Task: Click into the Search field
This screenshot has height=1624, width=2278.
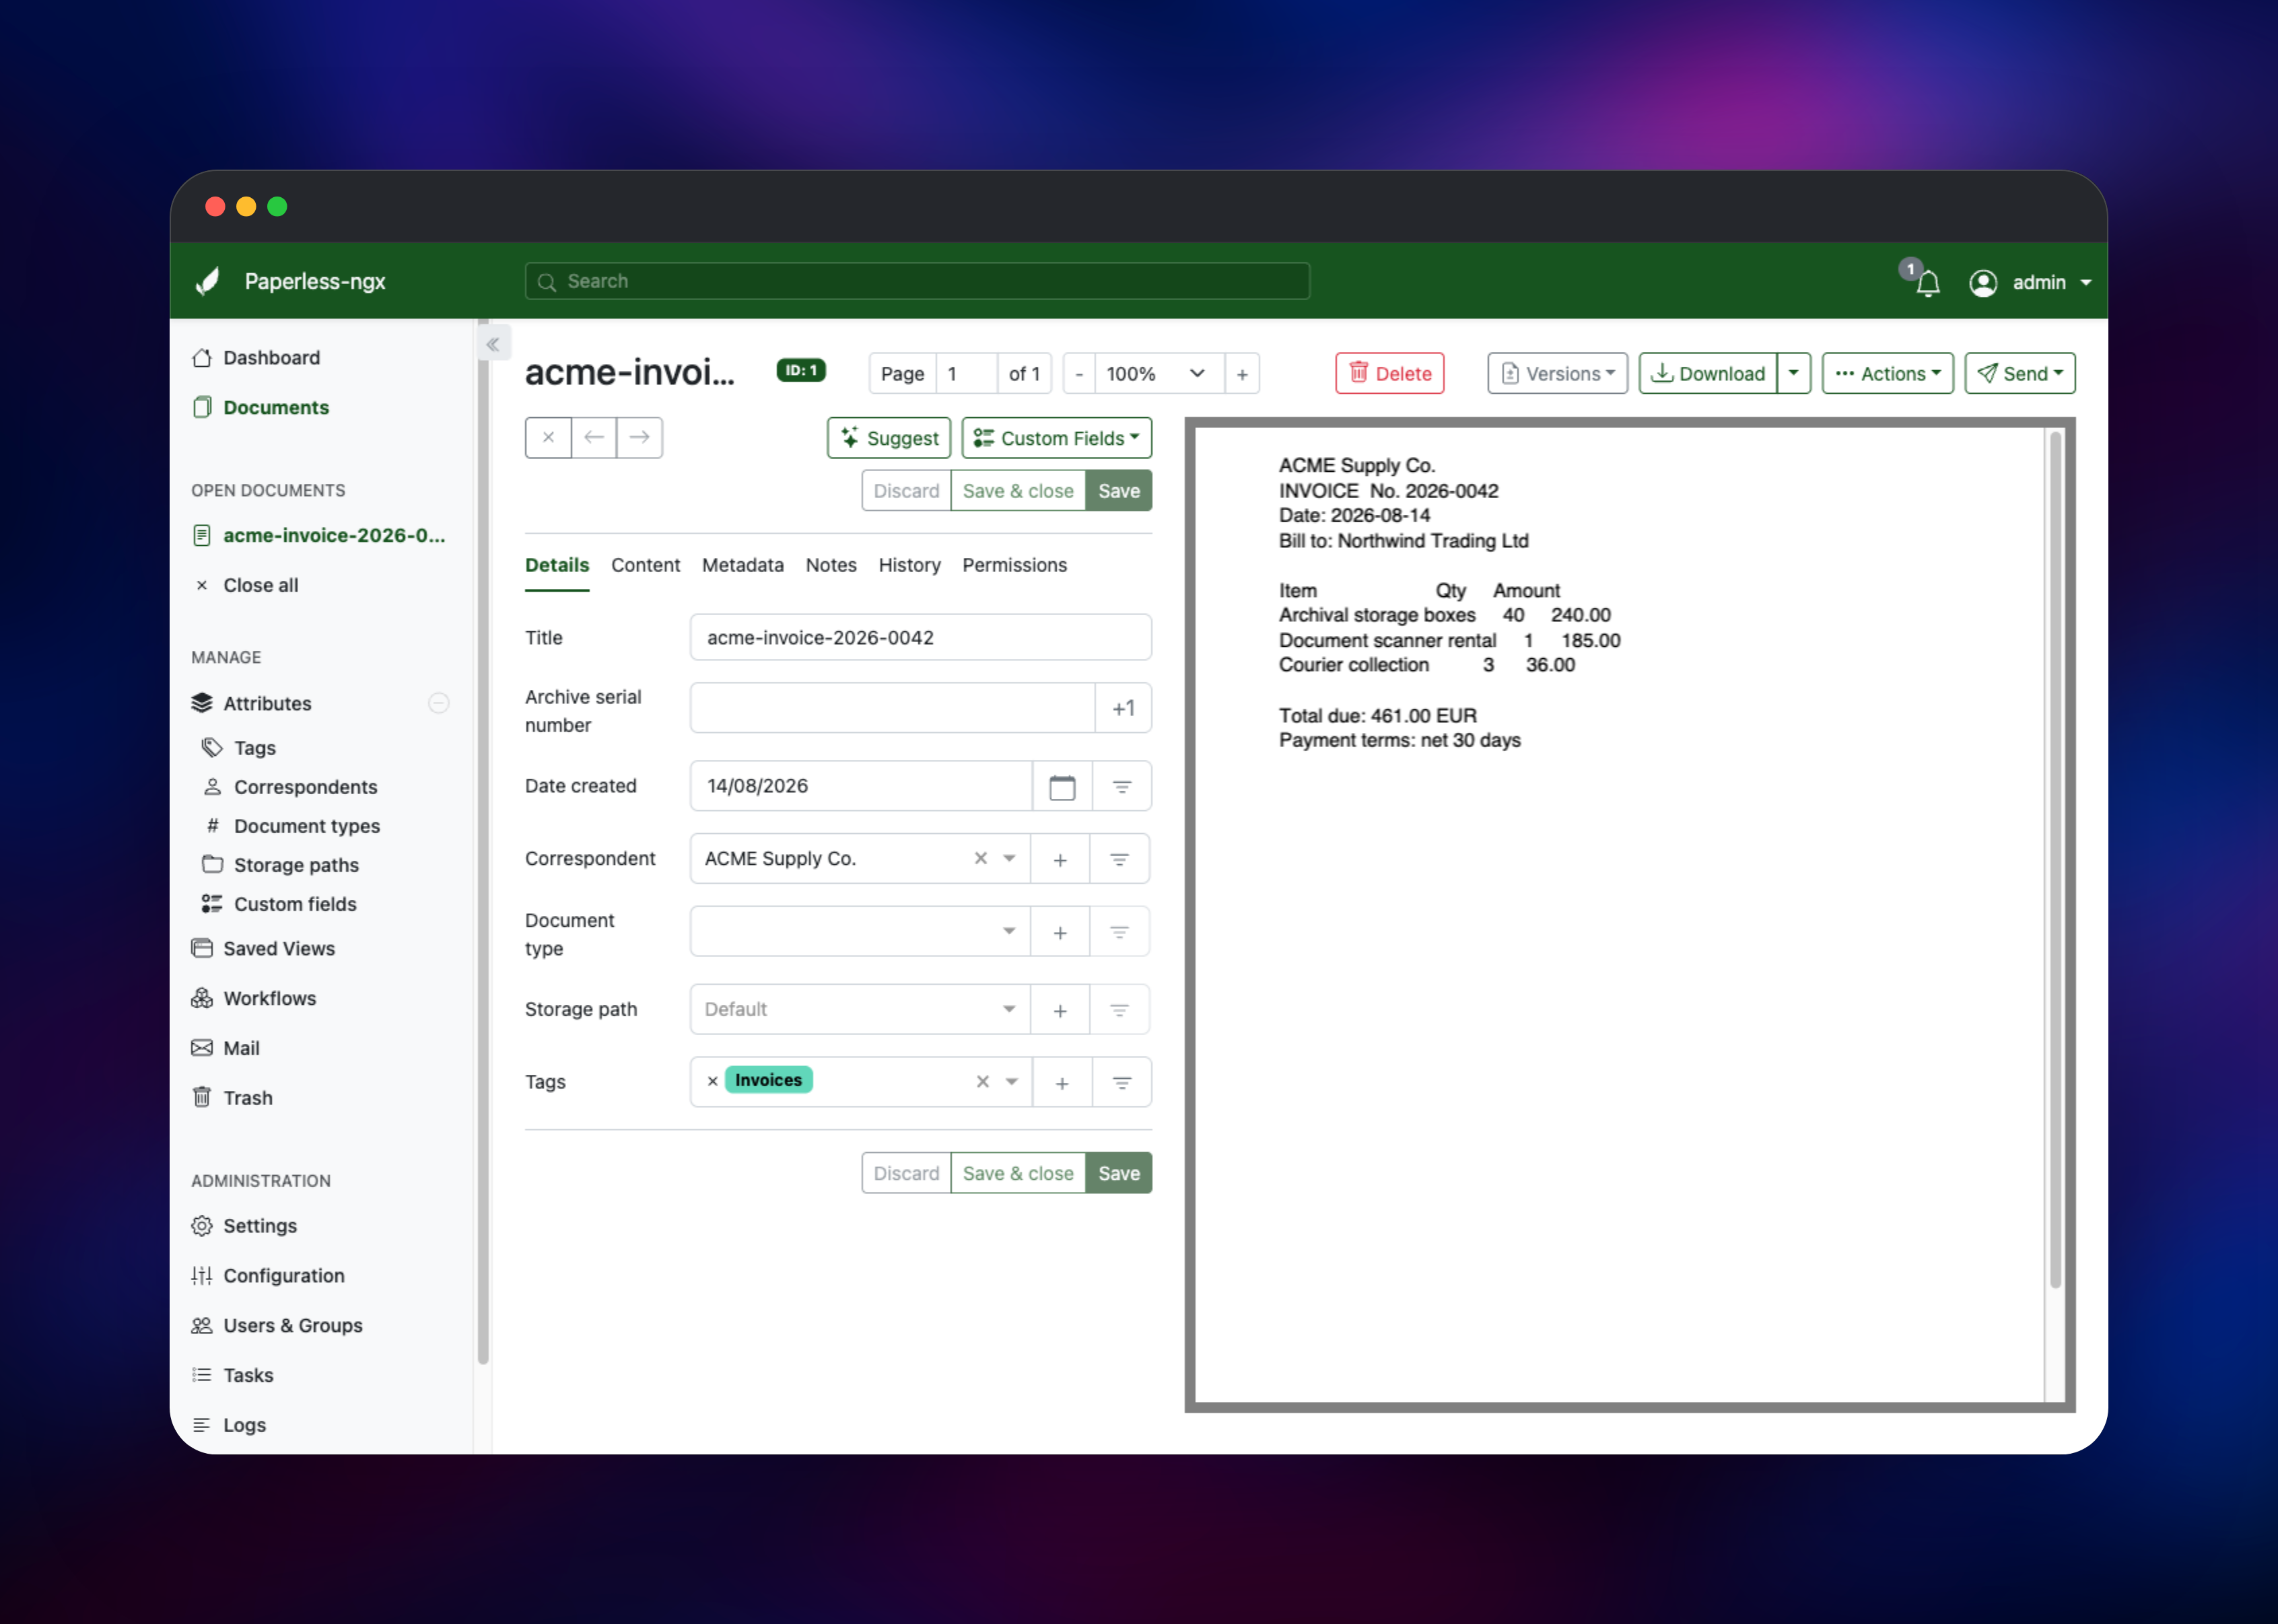Action: 917,282
